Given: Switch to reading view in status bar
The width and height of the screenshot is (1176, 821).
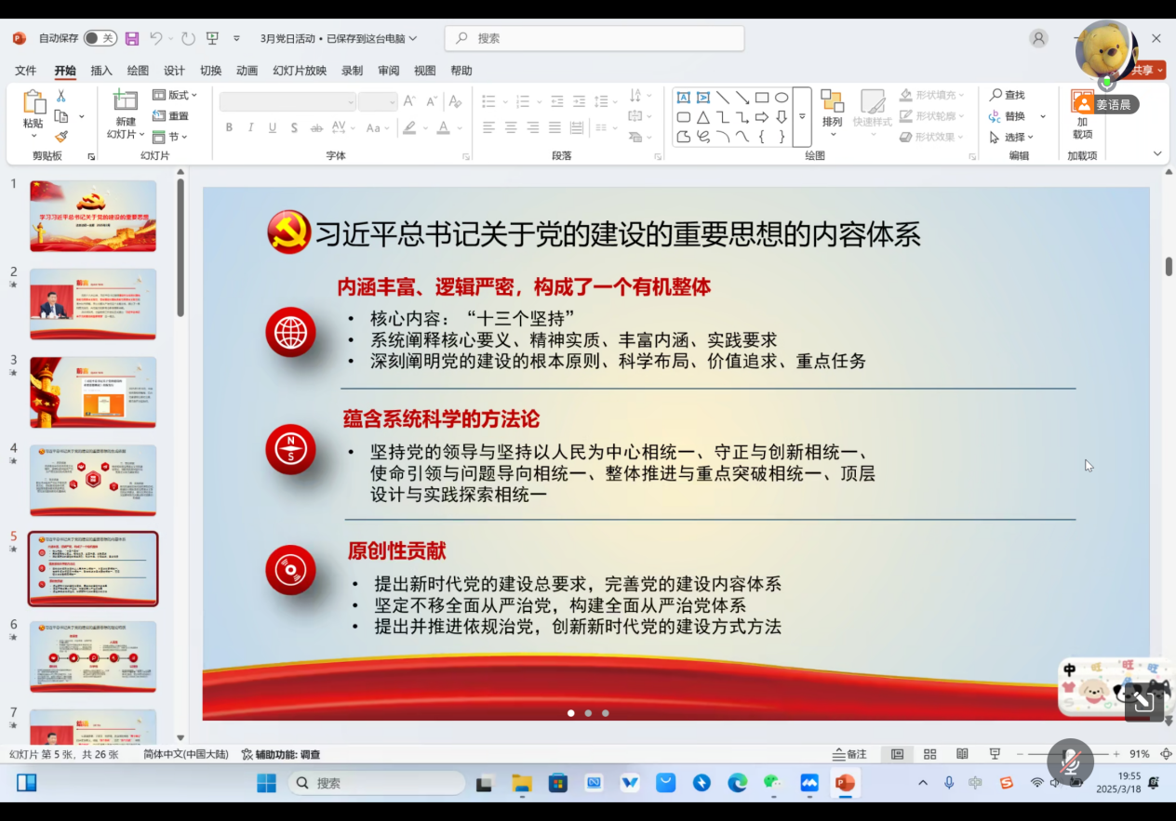Looking at the screenshot, I should click(962, 754).
